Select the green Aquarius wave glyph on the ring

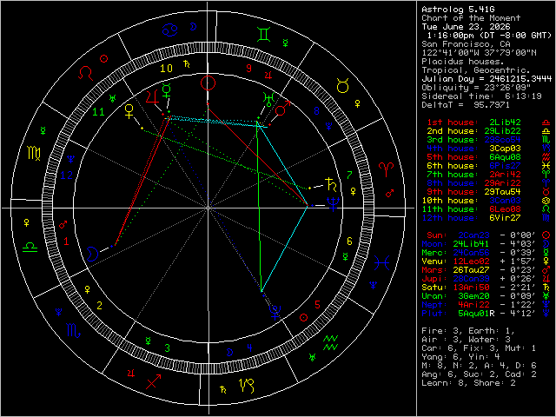pyautogui.click(x=330, y=343)
